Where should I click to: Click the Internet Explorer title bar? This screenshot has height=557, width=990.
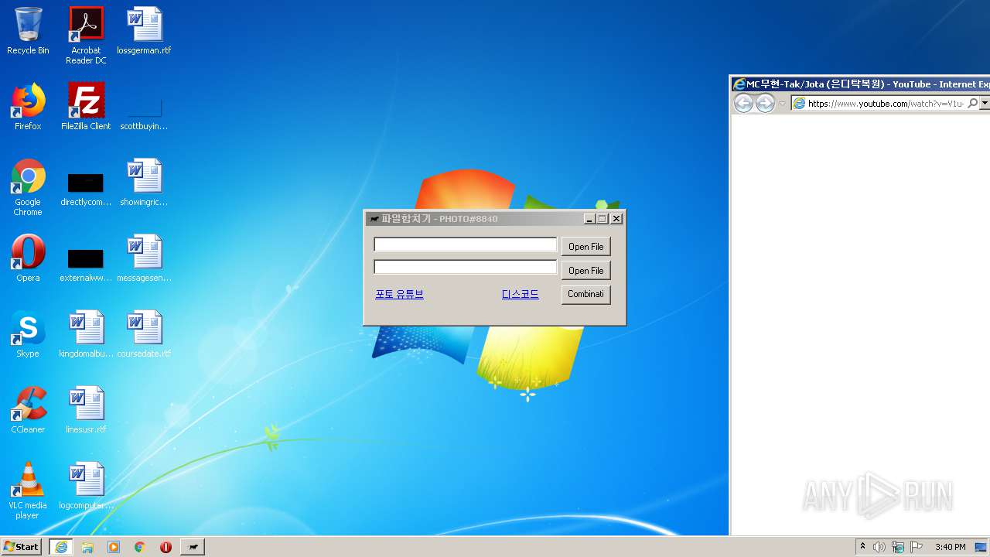pyautogui.click(x=860, y=84)
